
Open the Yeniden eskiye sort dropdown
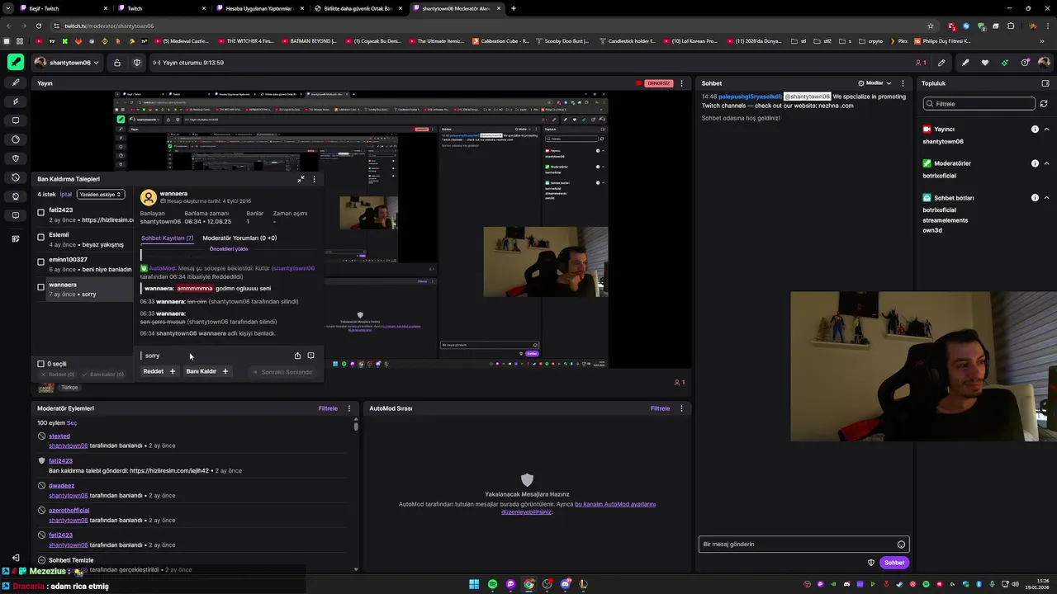pyautogui.click(x=101, y=195)
